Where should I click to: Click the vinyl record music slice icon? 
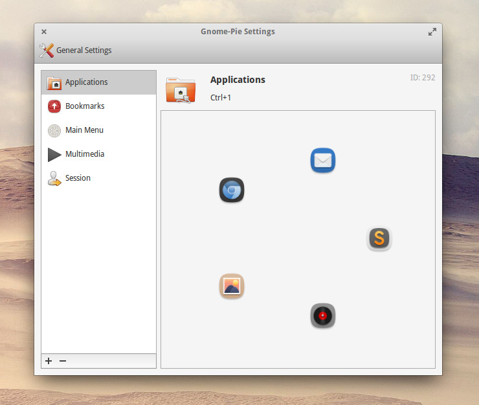322,316
